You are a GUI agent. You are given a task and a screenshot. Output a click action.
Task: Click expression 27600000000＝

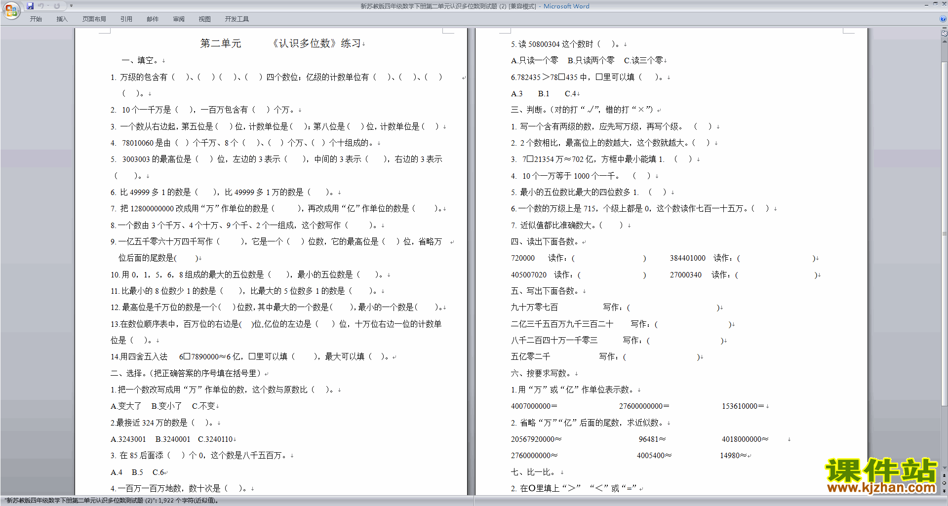[x=644, y=406]
